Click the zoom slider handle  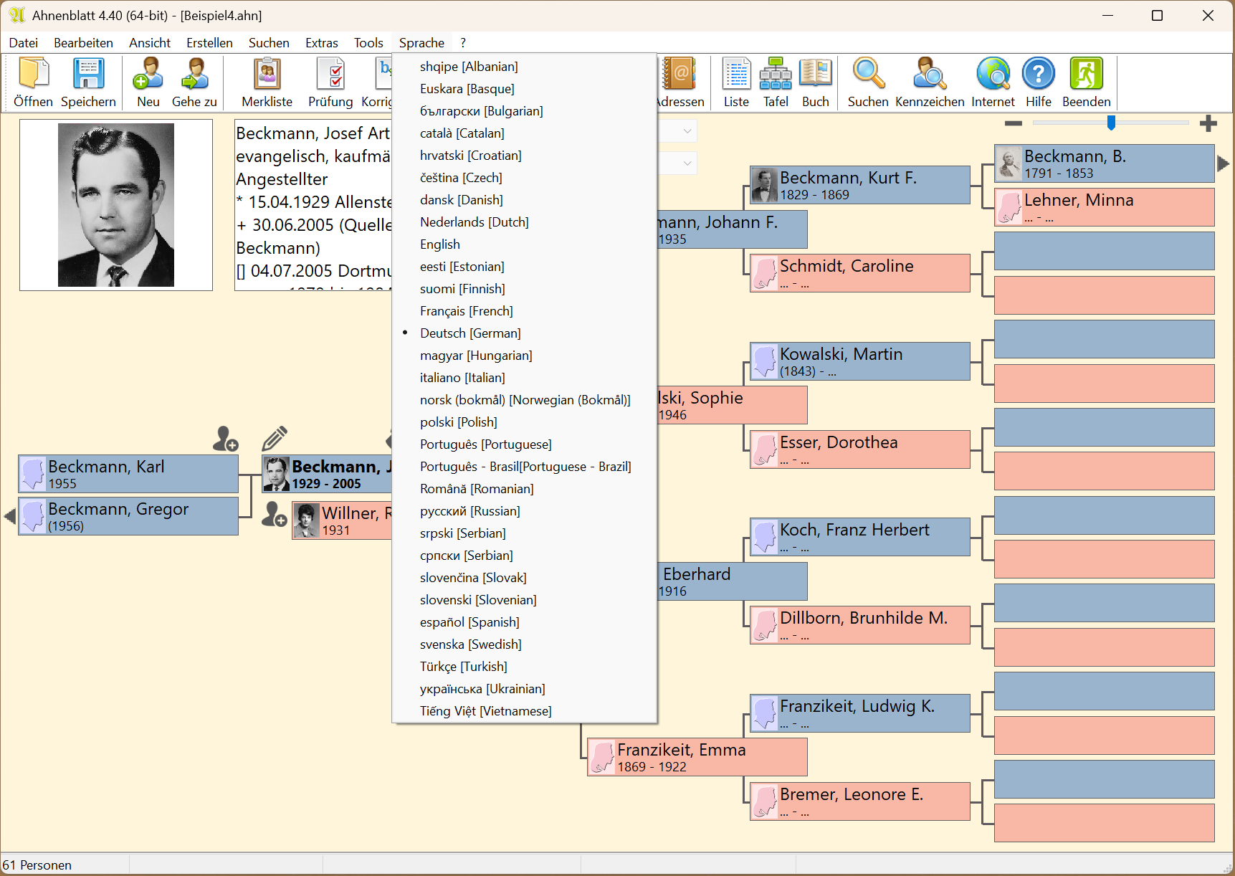(x=1111, y=123)
